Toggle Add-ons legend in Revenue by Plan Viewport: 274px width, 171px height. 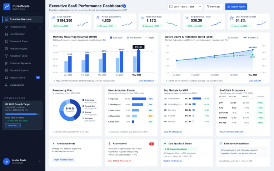tap(89, 120)
